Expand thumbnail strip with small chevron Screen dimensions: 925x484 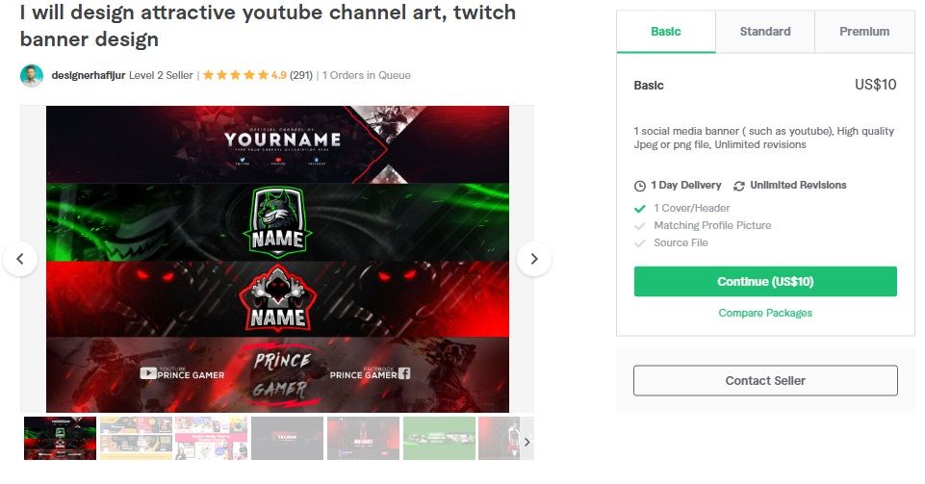click(x=527, y=442)
